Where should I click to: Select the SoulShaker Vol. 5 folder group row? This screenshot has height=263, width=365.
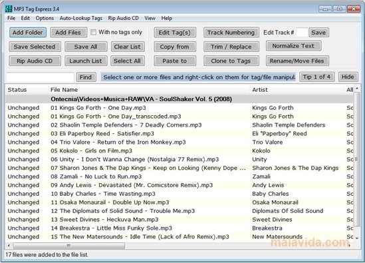[x=179, y=99]
